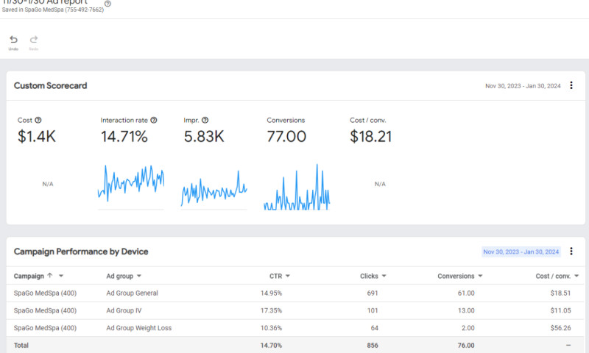The height and width of the screenshot is (353, 589).
Task: Click the help icon next to Impr.
Action: (x=205, y=120)
